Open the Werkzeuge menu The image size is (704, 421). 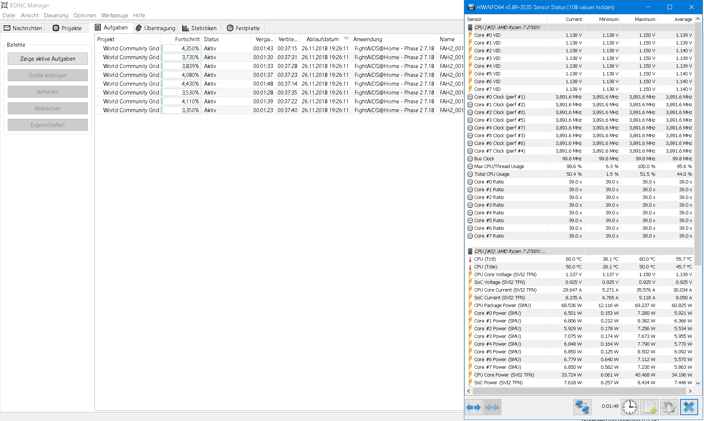click(x=115, y=15)
